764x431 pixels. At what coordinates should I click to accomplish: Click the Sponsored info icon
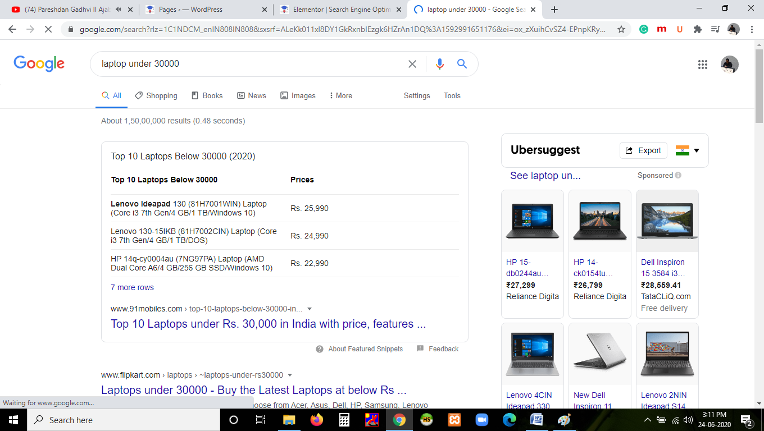pyautogui.click(x=678, y=175)
